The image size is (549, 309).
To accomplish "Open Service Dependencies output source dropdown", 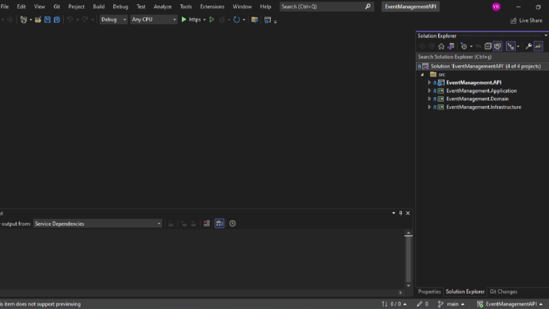I will pos(98,224).
